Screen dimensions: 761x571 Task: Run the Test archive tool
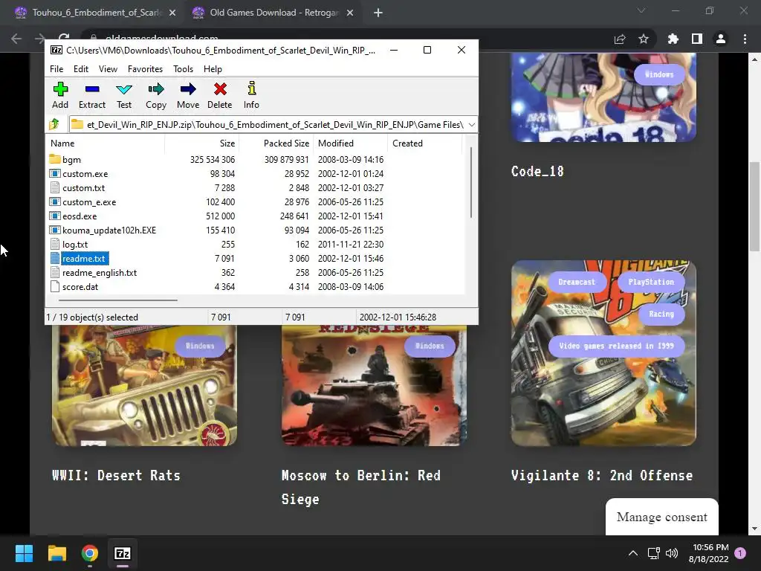coord(124,89)
